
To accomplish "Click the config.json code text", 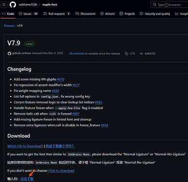I will (x=50, y=97).
